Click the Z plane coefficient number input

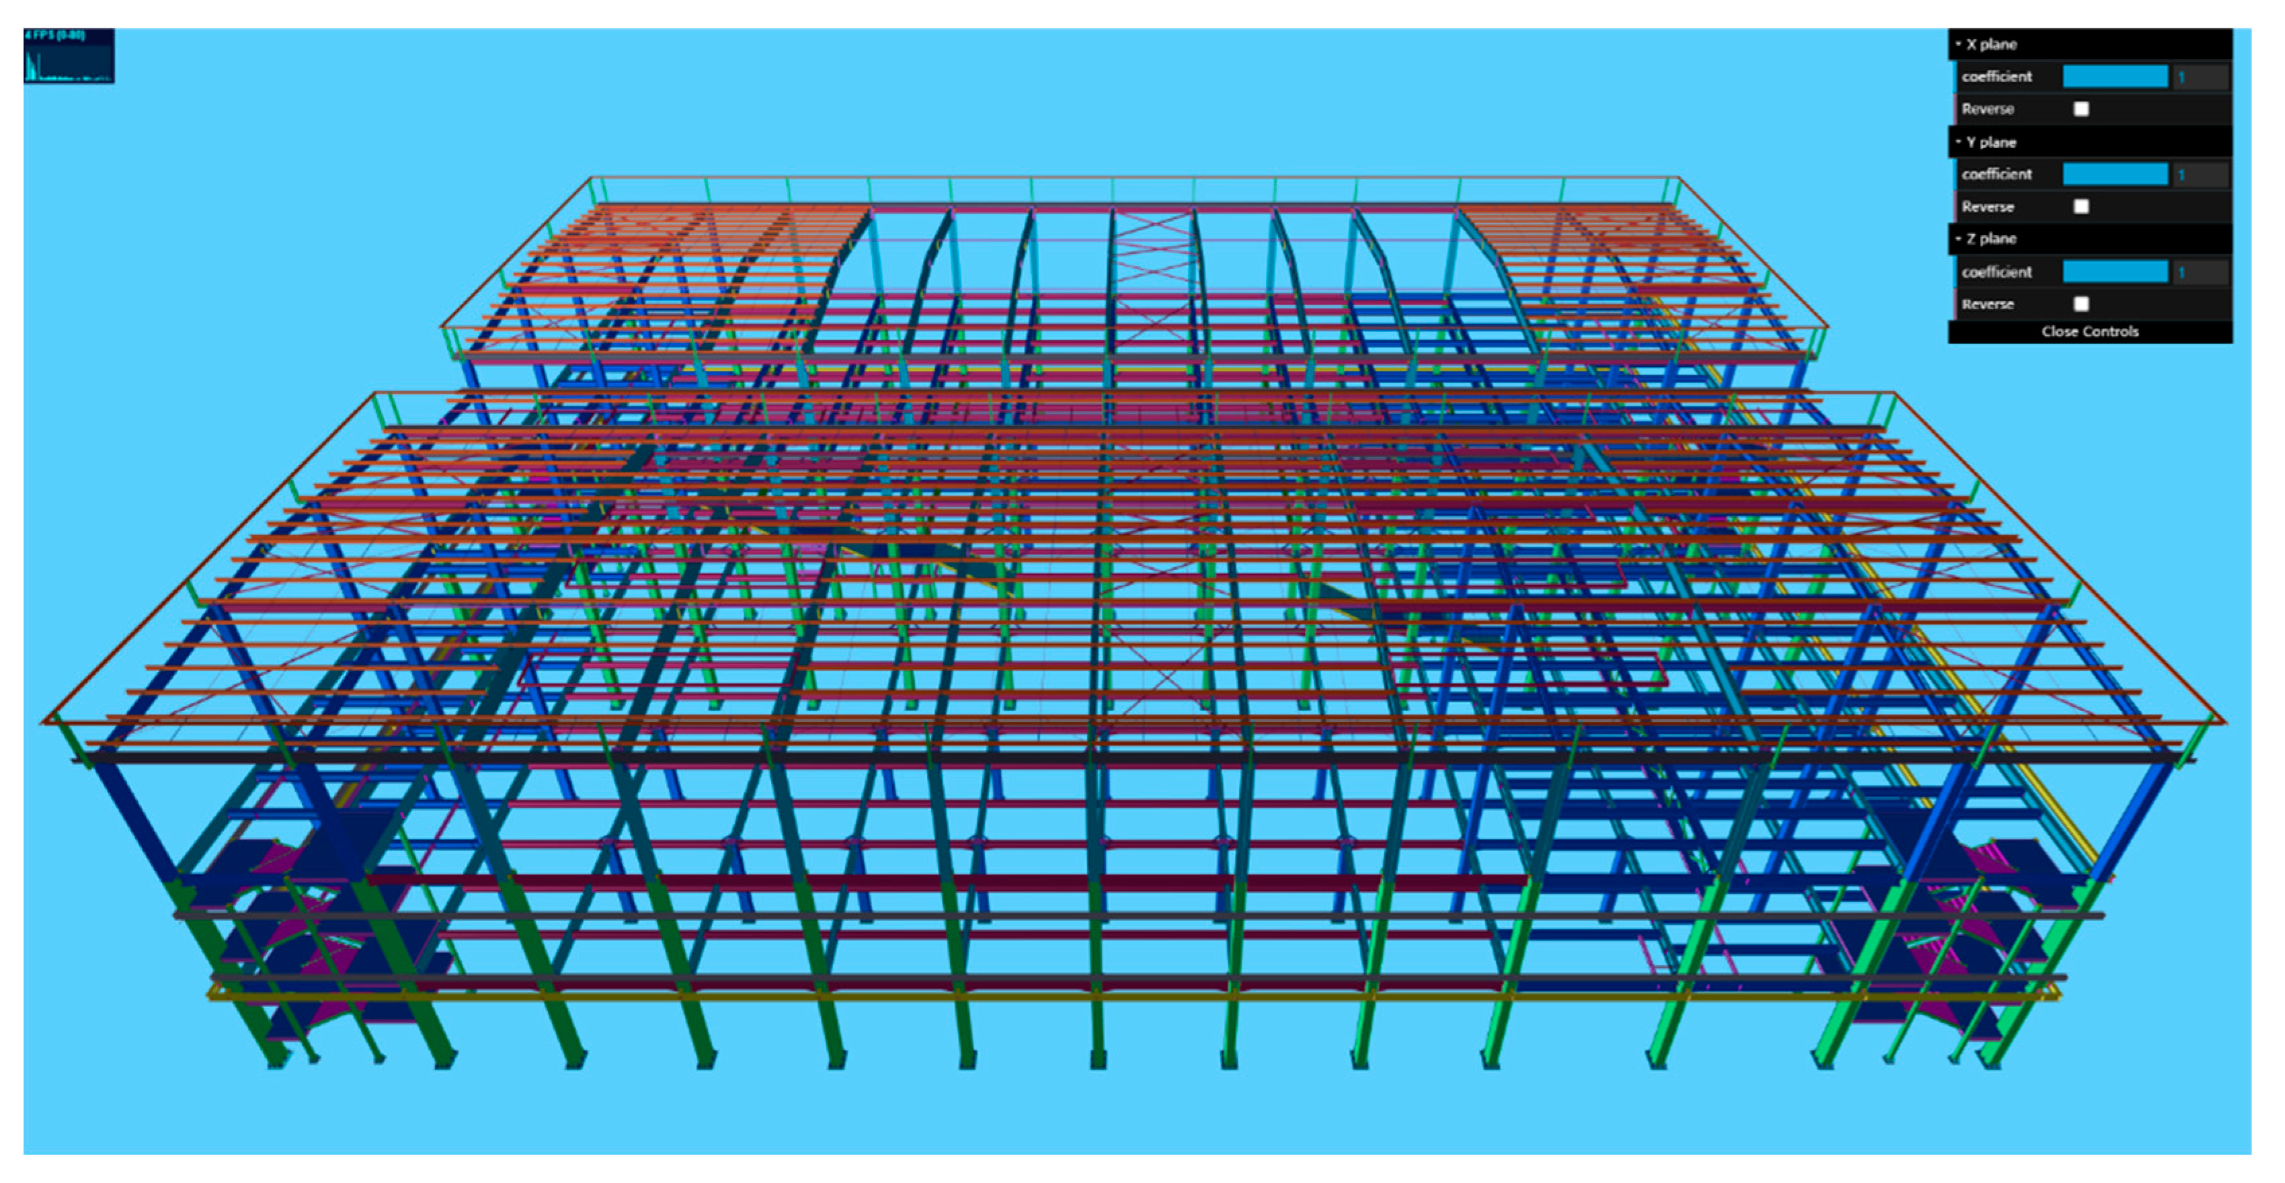coord(2201,272)
